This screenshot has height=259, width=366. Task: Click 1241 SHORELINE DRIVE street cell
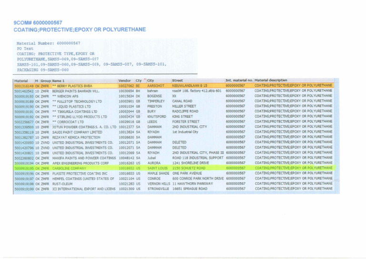[x=191, y=163]
